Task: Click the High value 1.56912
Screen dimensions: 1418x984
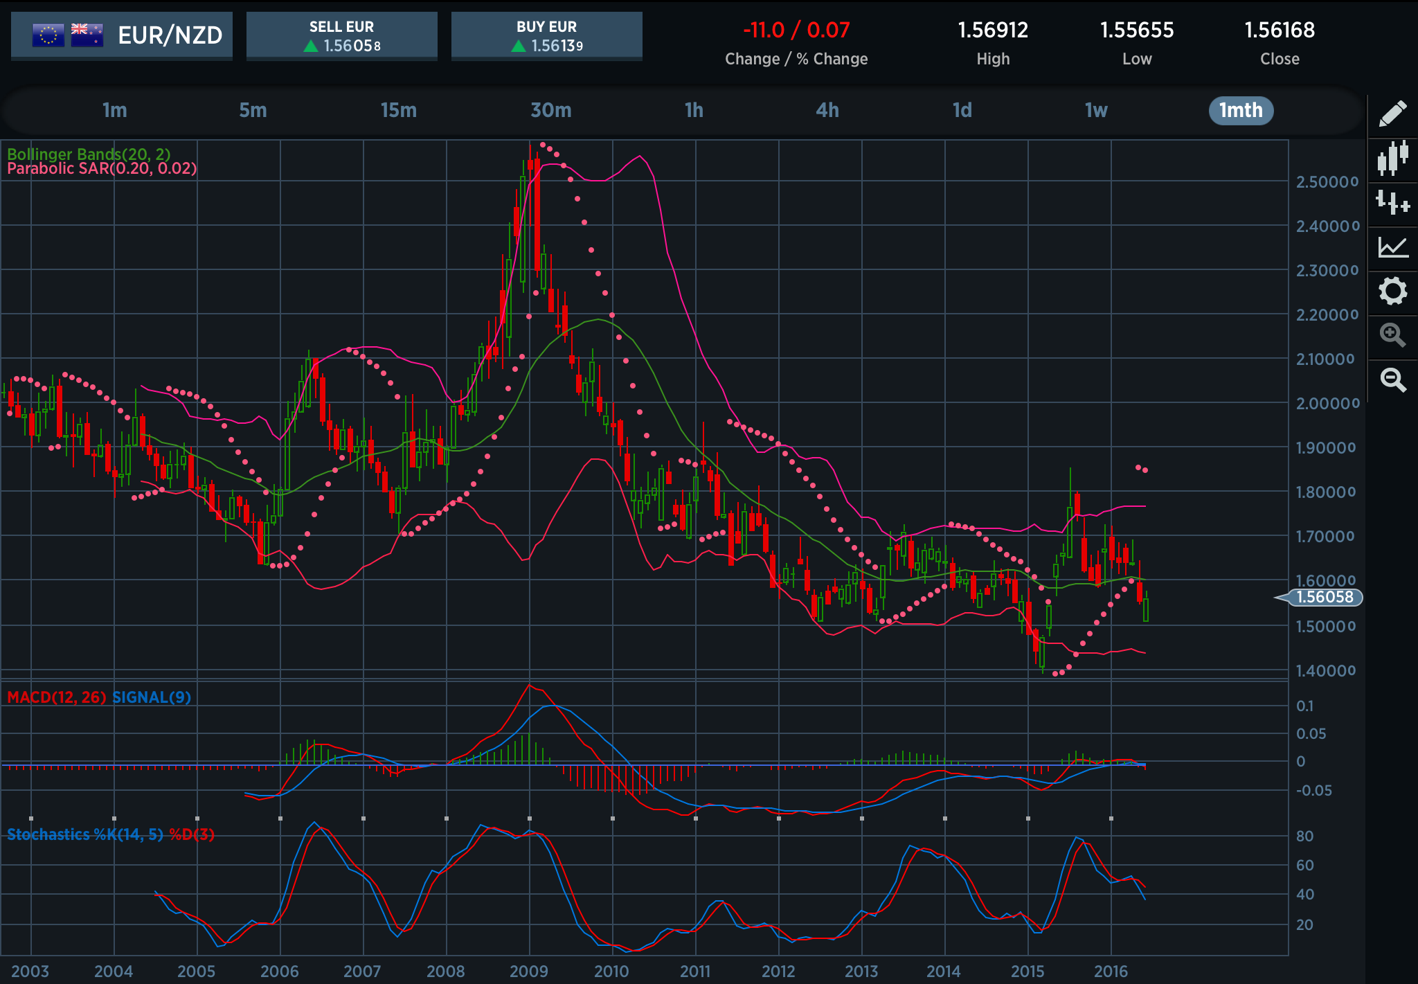Action: tap(993, 30)
